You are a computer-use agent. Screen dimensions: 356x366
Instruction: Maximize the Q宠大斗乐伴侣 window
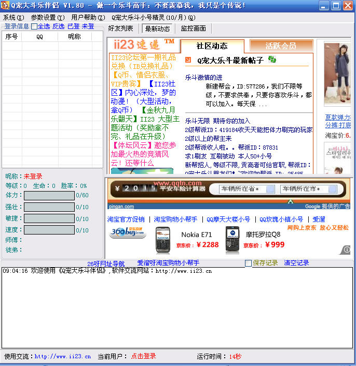pos(336,6)
